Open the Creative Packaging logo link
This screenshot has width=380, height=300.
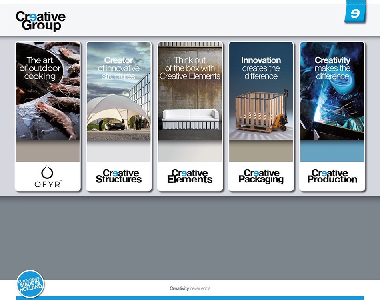pyautogui.click(x=261, y=176)
